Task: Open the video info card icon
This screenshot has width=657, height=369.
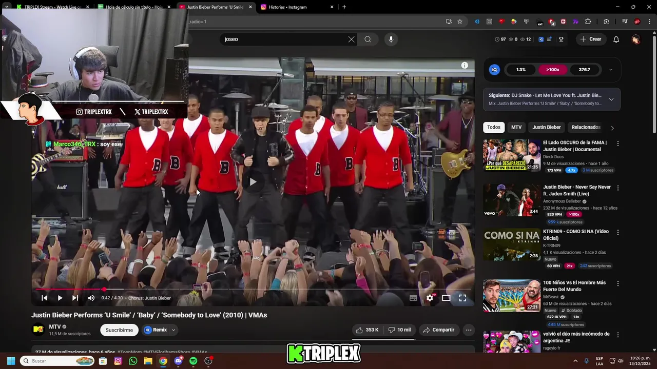Action: (x=465, y=65)
